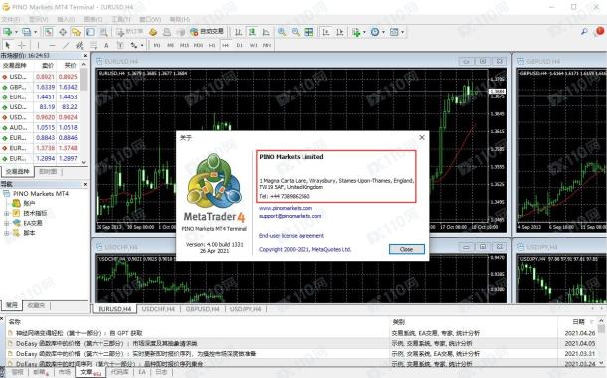The image size is (607, 378).
Task: Open the Profiles icon in toolbar
Action: (26, 32)
